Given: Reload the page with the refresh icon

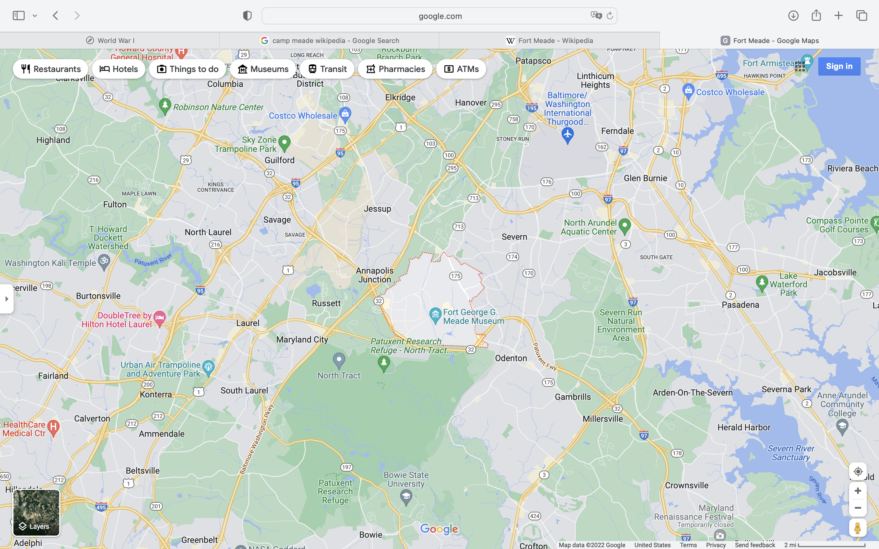Looking at the screenshot, I should 610,16.
